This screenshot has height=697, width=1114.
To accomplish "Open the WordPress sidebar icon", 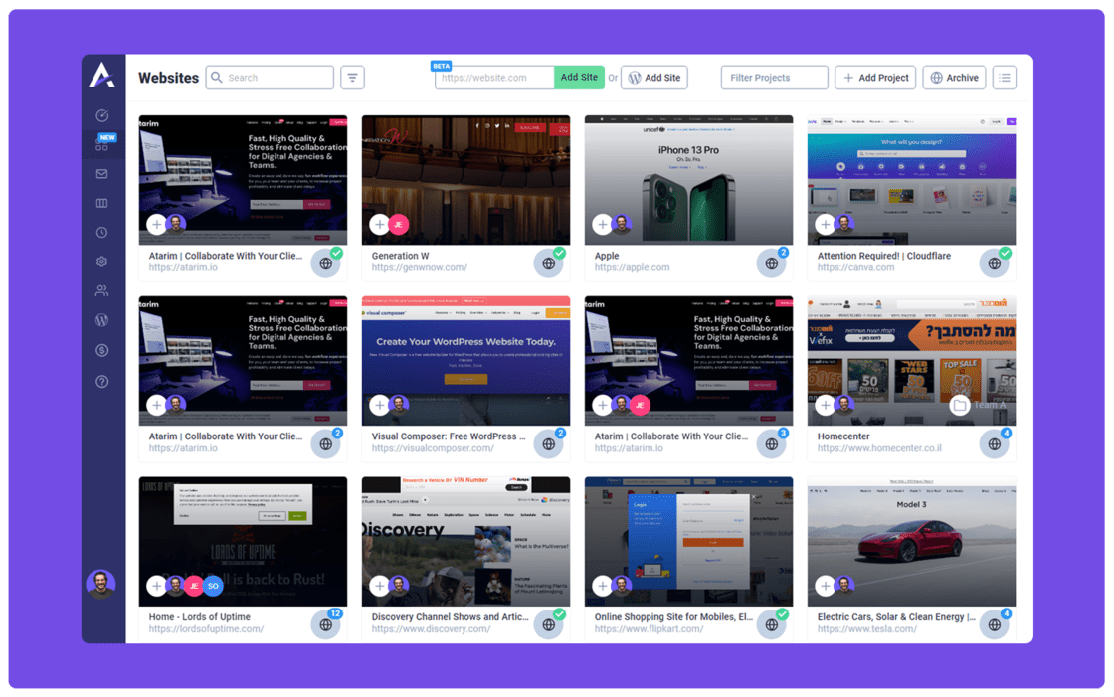I will click(102, 320).
